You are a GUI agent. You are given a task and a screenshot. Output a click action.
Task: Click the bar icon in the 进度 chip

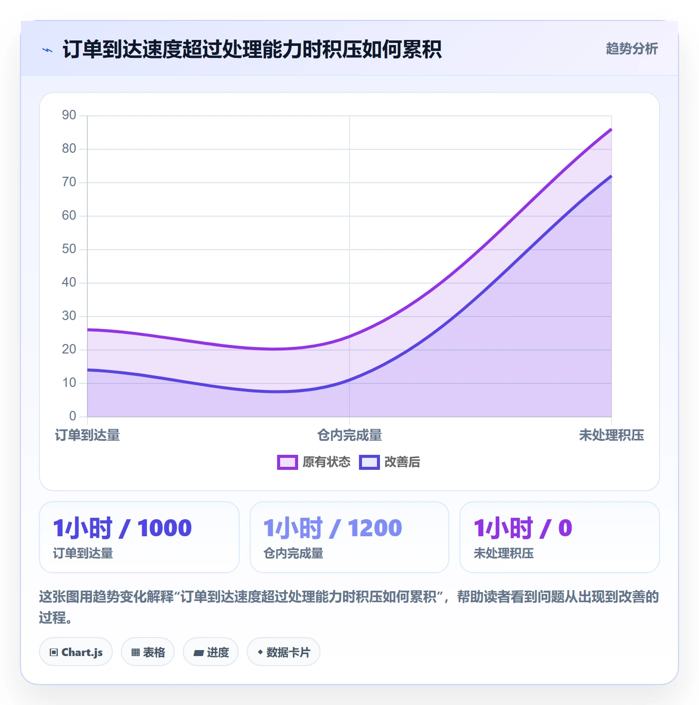tap(198, 653)
